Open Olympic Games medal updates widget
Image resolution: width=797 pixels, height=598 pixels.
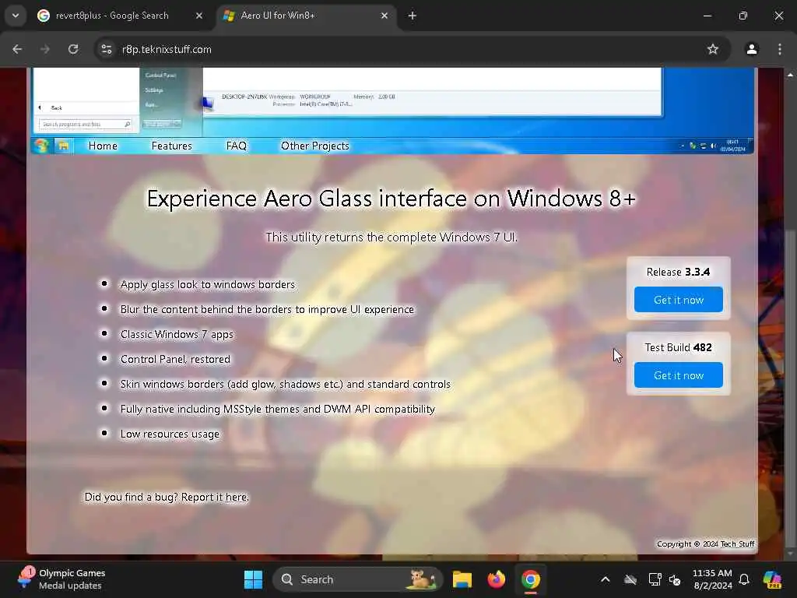click(x=61, y=579)
